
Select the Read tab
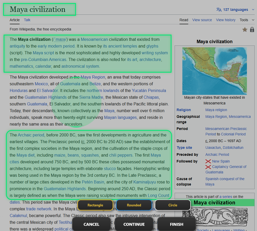[x=184, y=20]
